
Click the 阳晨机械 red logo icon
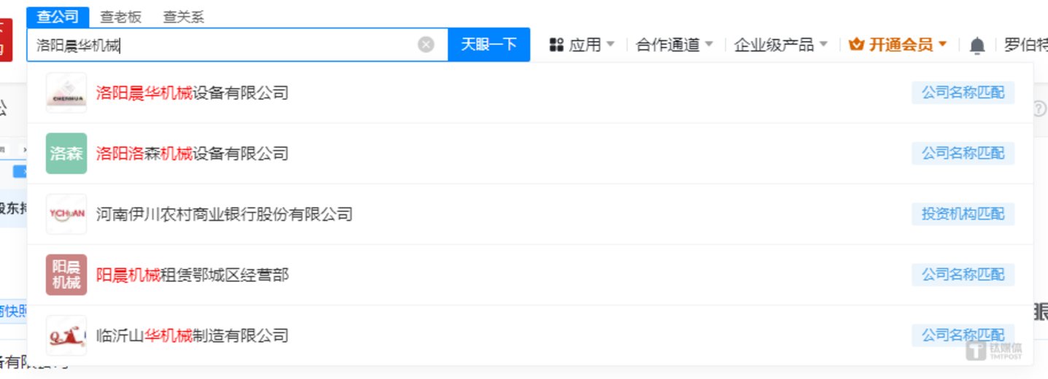pyautogui.click(x=66, y=275)
